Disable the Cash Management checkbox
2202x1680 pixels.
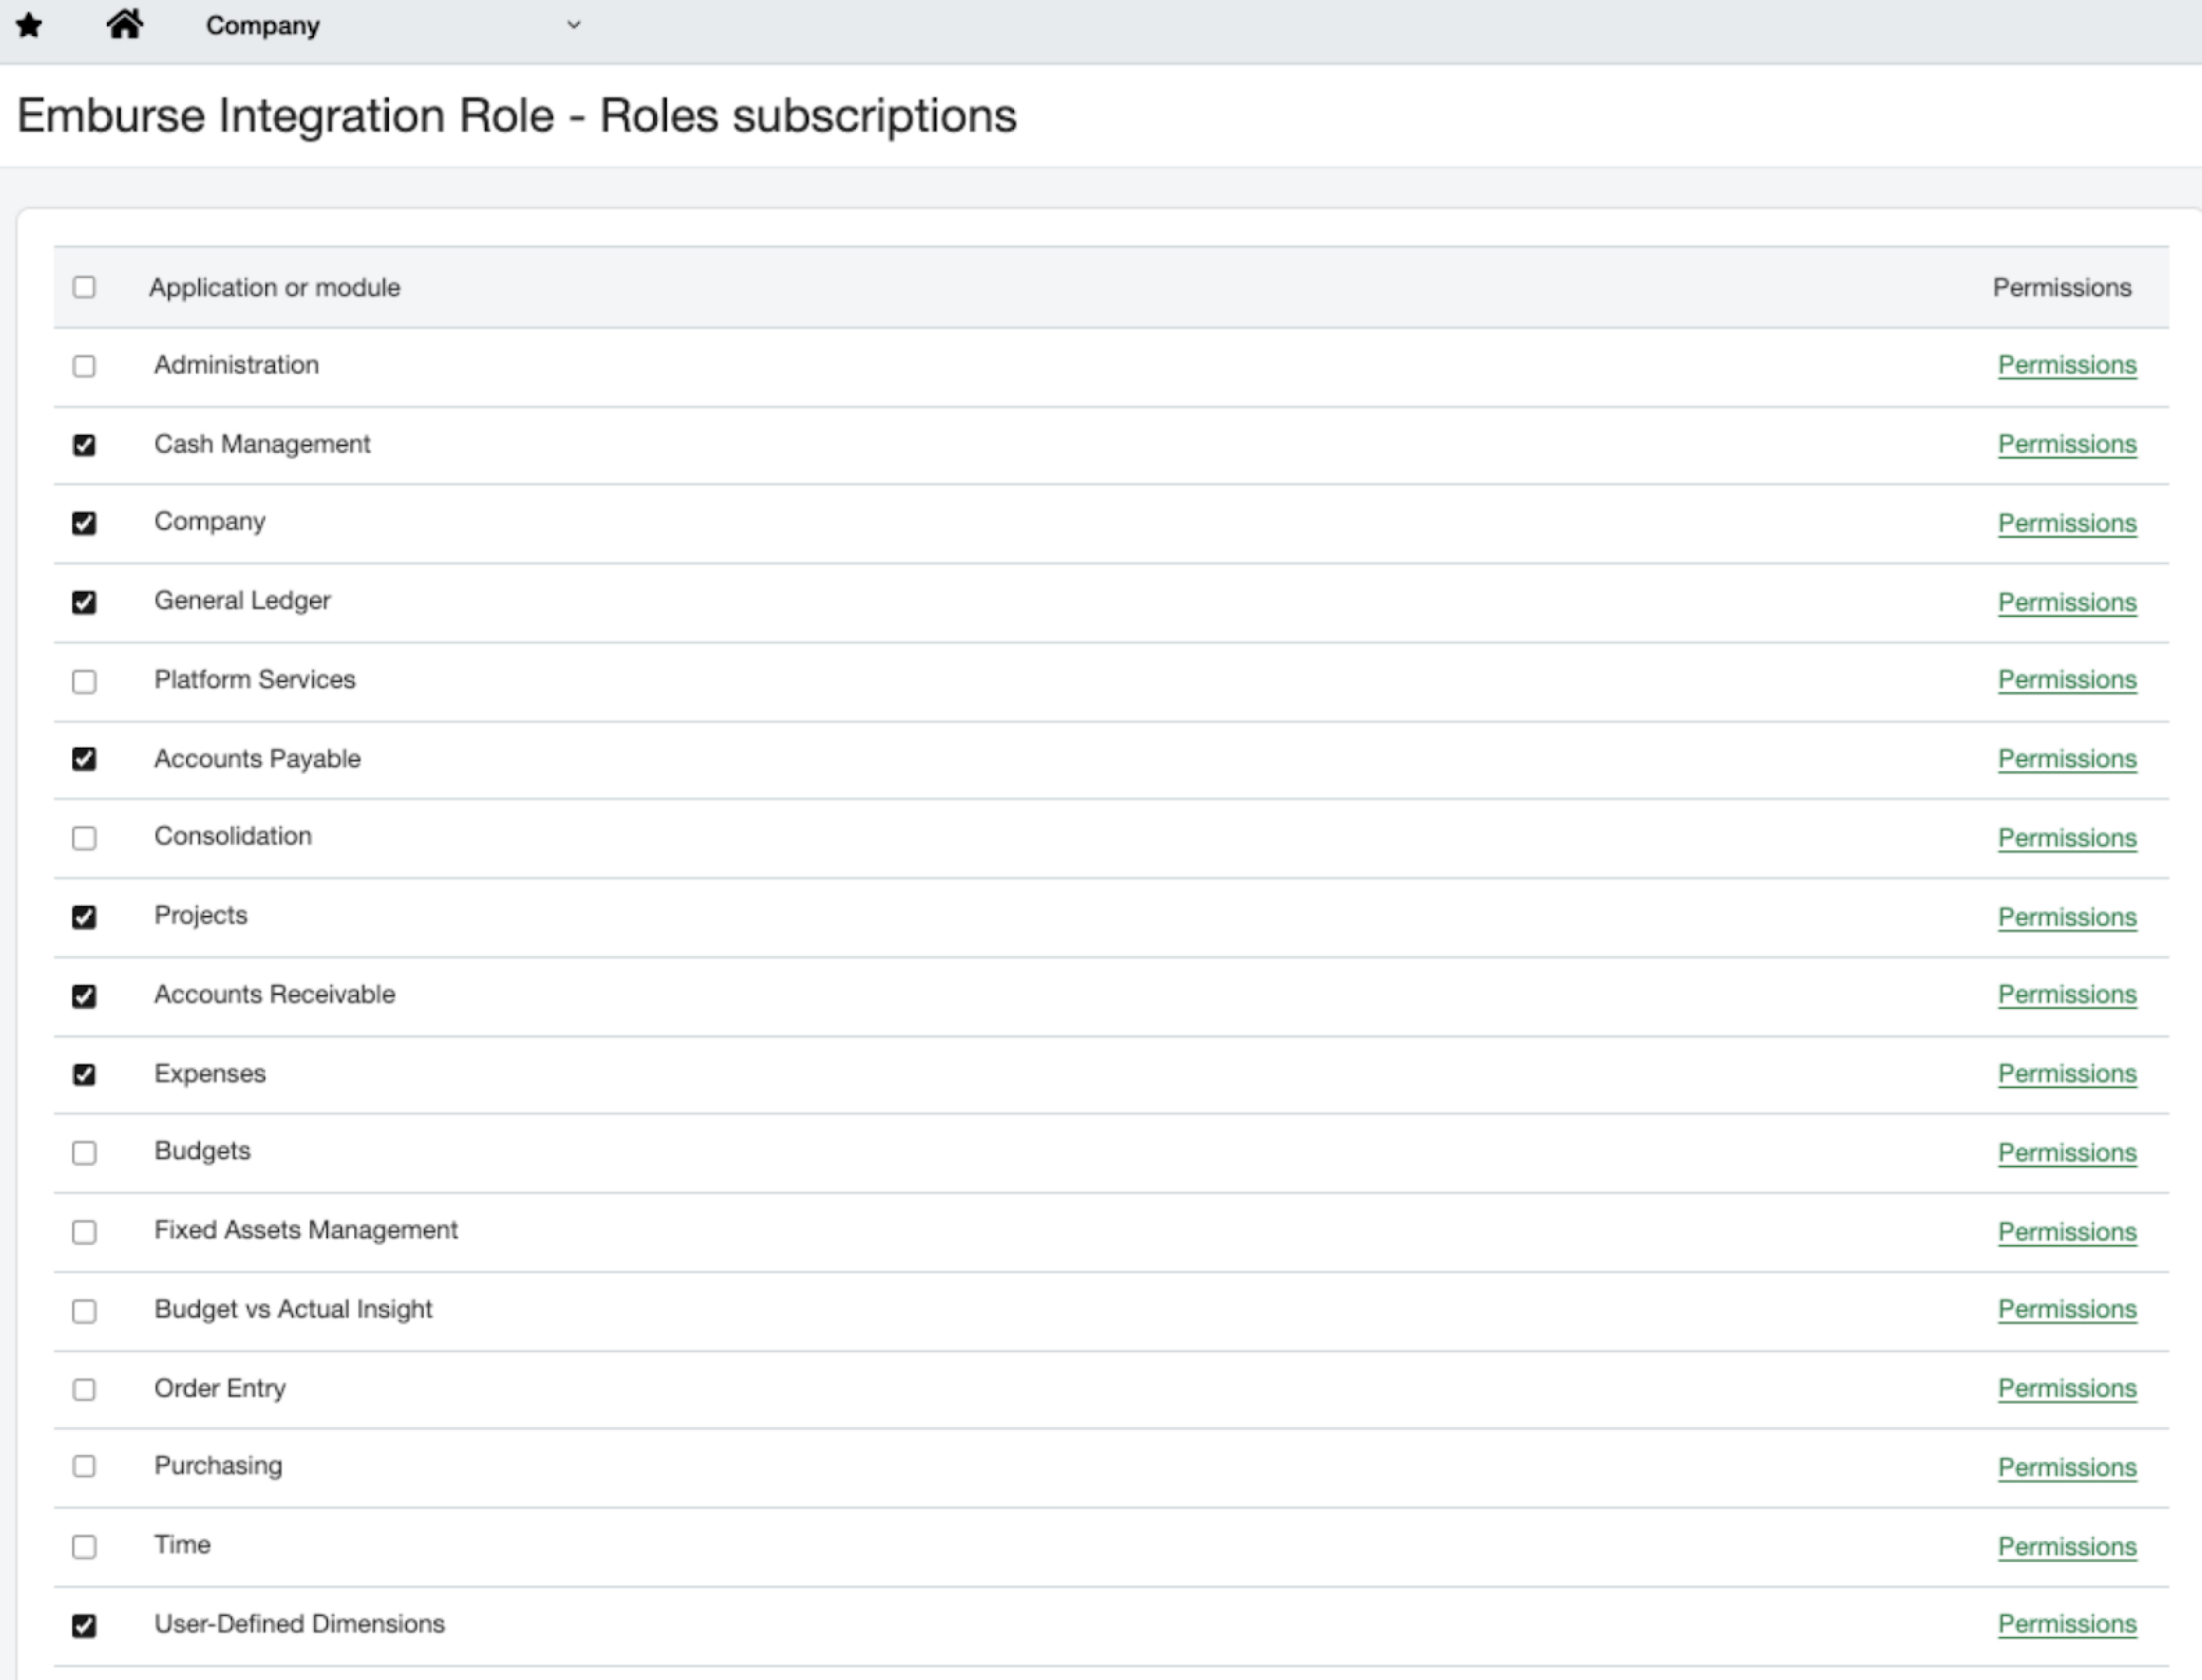click(x=84, y=445)
